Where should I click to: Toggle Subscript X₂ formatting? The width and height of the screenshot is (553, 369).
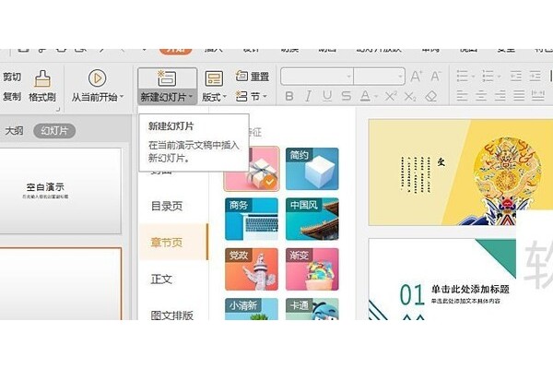[x=410, y=96]
